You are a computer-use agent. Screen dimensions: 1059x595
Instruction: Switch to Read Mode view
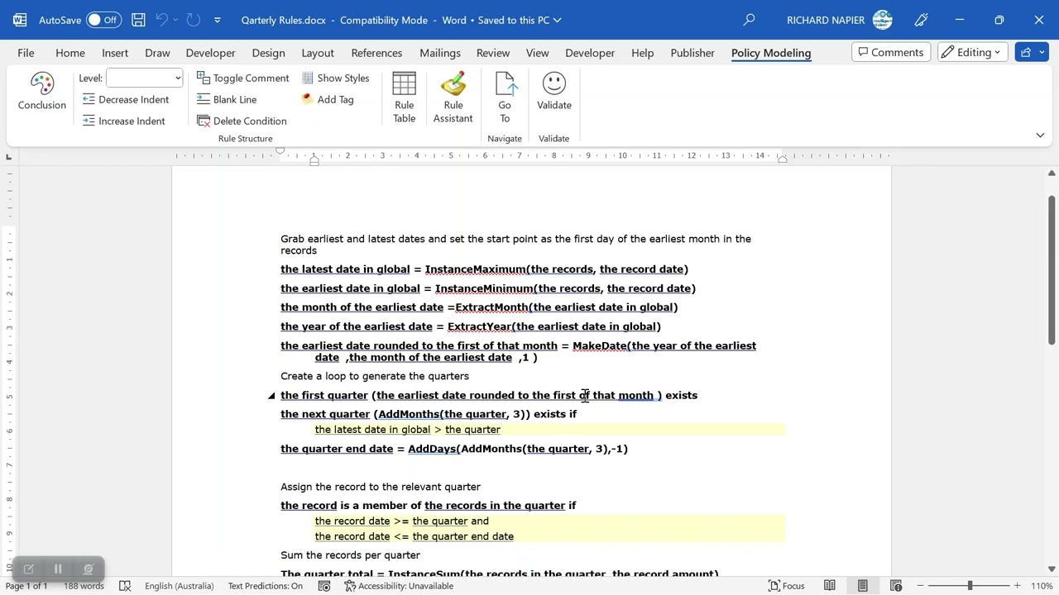(x=830, y=586)
